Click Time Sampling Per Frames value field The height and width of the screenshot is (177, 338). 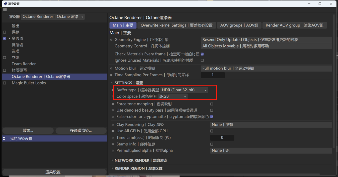pyautogui.click(x=213, y=75)
